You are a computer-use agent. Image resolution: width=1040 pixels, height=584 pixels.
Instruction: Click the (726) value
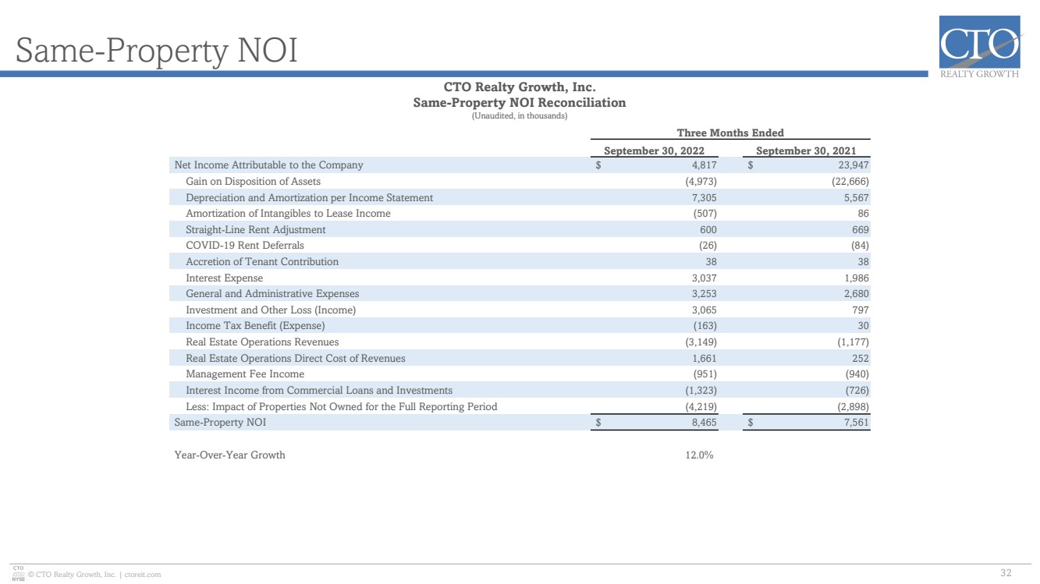(x=857, y=390)
